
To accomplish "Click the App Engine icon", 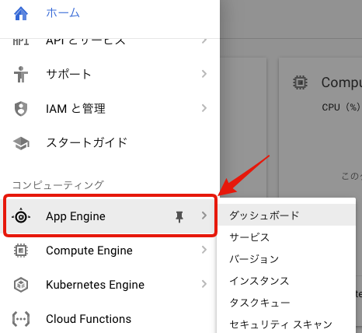I will 21,216.
